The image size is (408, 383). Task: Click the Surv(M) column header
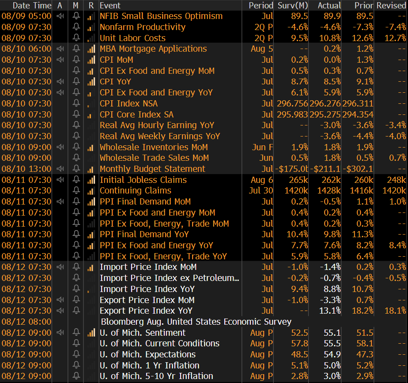tap(292, 5)
